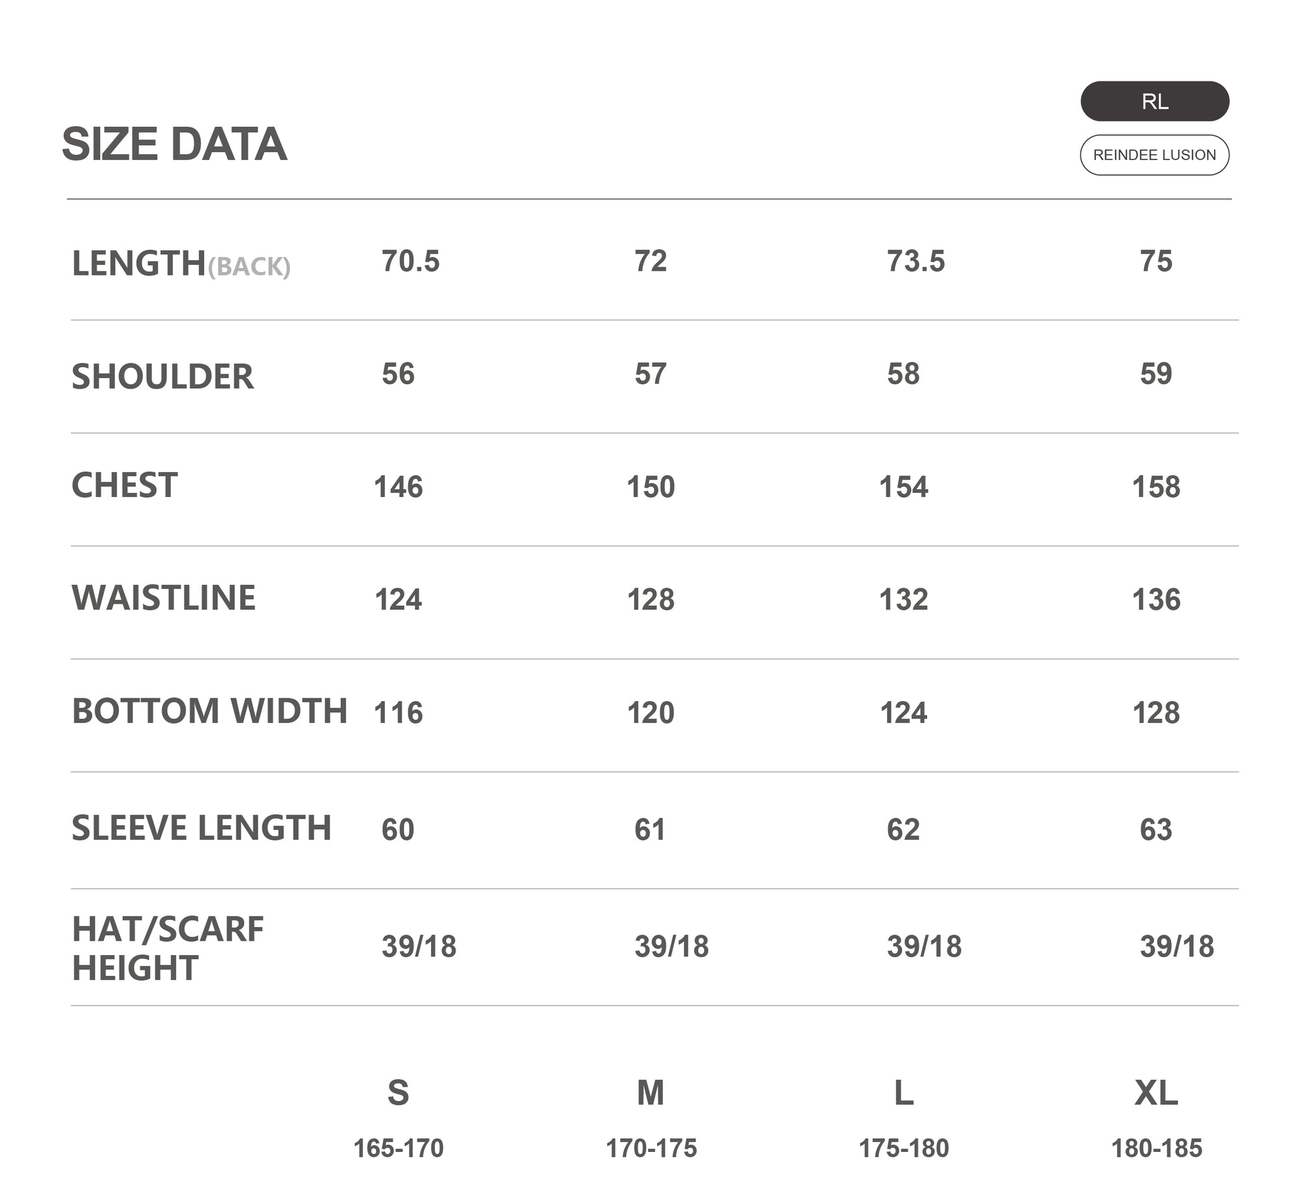1298x1194 pixels.
Task: Click the WAISTLINE row label
Action: click(x=163, y=598)
